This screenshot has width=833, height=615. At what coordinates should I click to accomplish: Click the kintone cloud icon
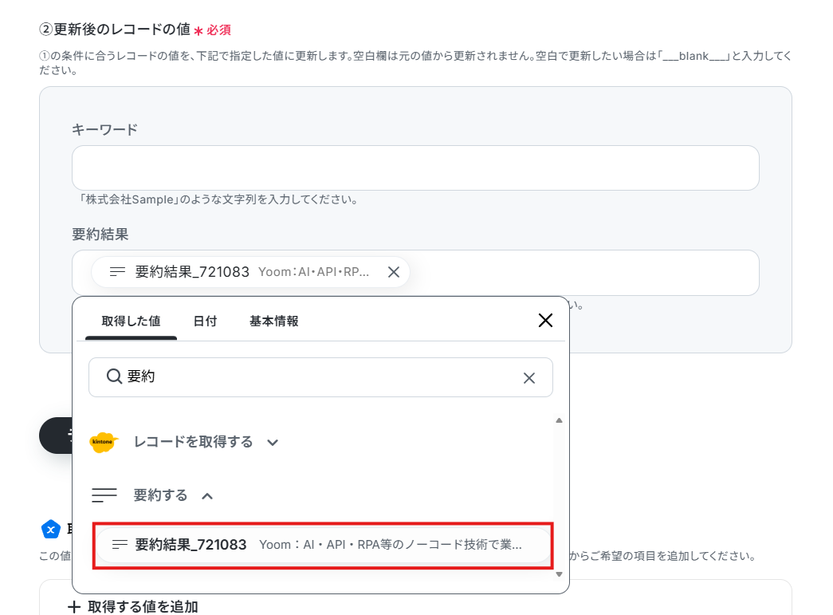pos(103,442)
